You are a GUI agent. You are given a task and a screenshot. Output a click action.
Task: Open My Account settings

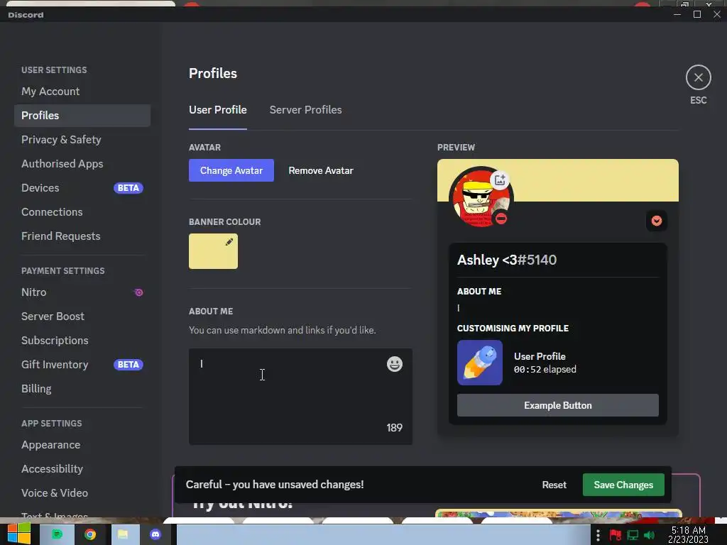[82, 92]
